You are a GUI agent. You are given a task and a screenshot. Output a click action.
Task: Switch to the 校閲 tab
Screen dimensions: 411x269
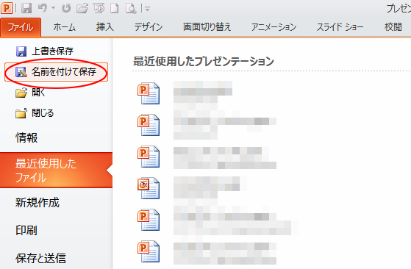coord(393,27)
